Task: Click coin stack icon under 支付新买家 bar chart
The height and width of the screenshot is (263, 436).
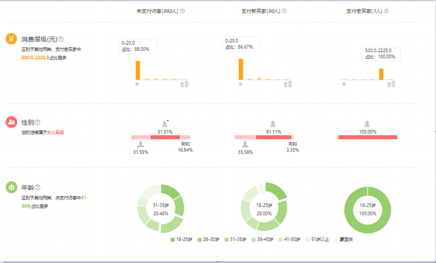Action: point(288,84)
